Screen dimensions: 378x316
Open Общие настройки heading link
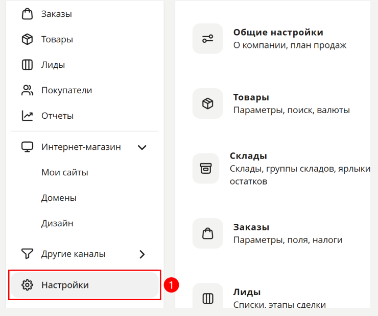pos(278,32)
